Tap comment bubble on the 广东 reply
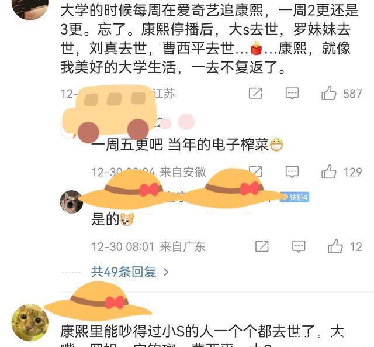The image size is (374, 347). 299,246
